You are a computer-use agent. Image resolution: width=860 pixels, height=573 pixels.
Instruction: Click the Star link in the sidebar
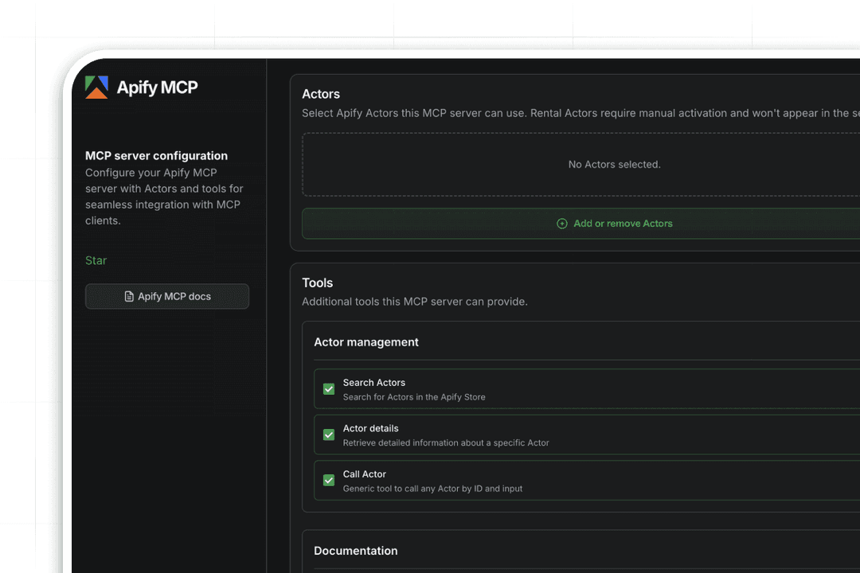pyautogui.click(x=96, y=260)
